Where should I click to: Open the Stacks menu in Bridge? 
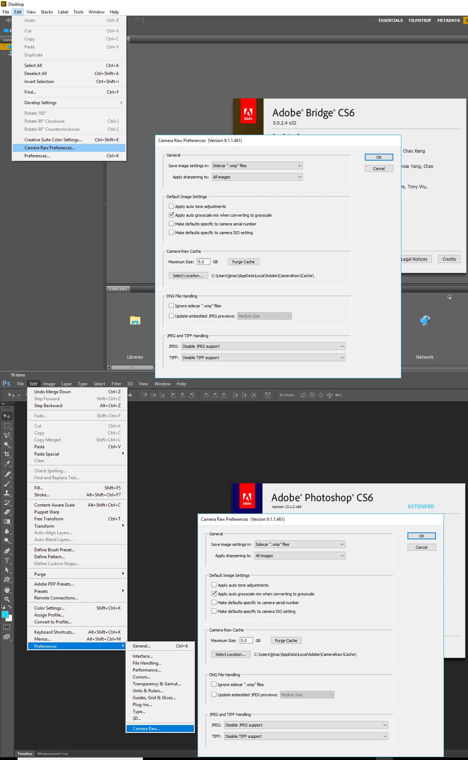coord(47,12)
